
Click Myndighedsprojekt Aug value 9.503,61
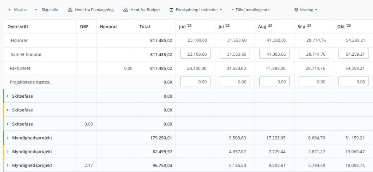click(277, 165)
